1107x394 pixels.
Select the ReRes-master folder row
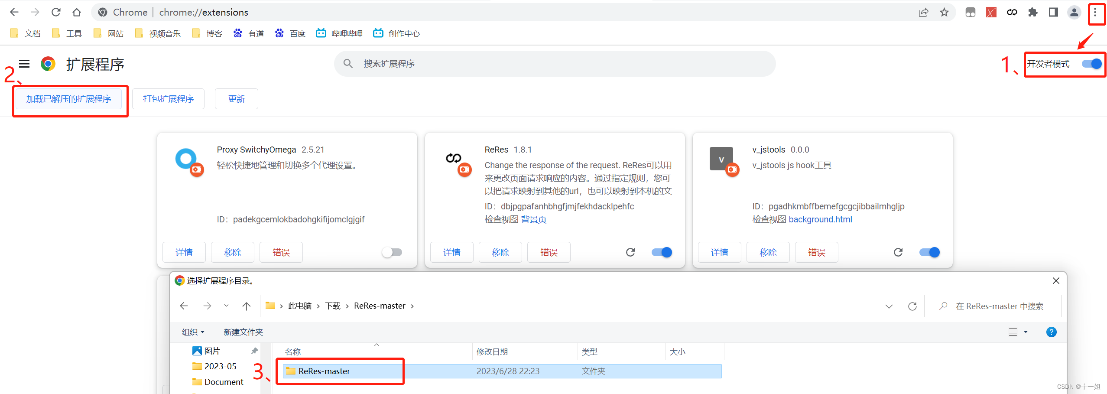click(x=502, y=371)
